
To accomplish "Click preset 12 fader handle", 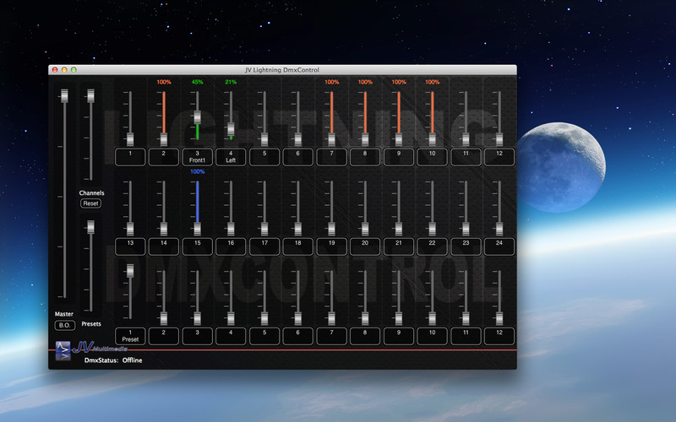I will click(499, 319).
